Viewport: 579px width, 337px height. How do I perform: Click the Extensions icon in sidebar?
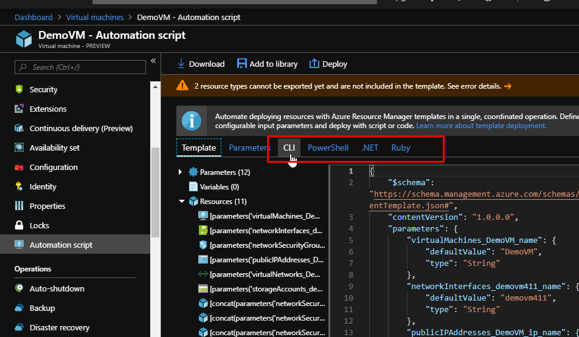(x=19, y=109)
